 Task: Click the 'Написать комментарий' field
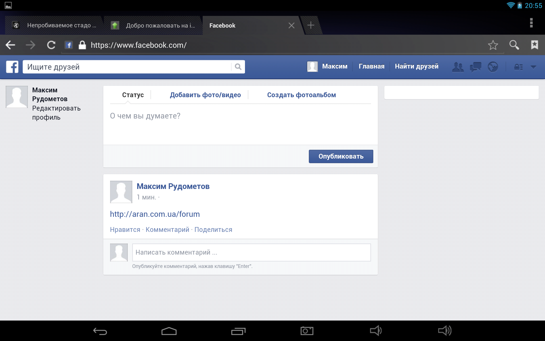pos(251,252)
